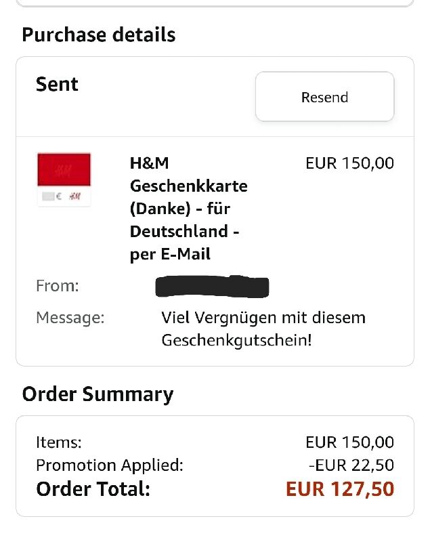
Task: Click the blacked-out sender name
Action: [212, 287]
